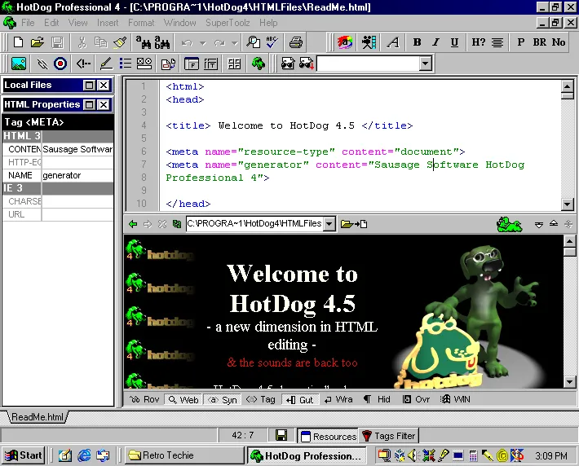This screenshot has height=466, width=579.
Task: Save the document with floppy disk icon
Action: click(57, 42)
